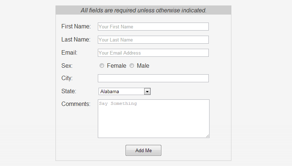Choose the Male radio button
Screen dimensions: 292x166
click(x=132, y=66)
